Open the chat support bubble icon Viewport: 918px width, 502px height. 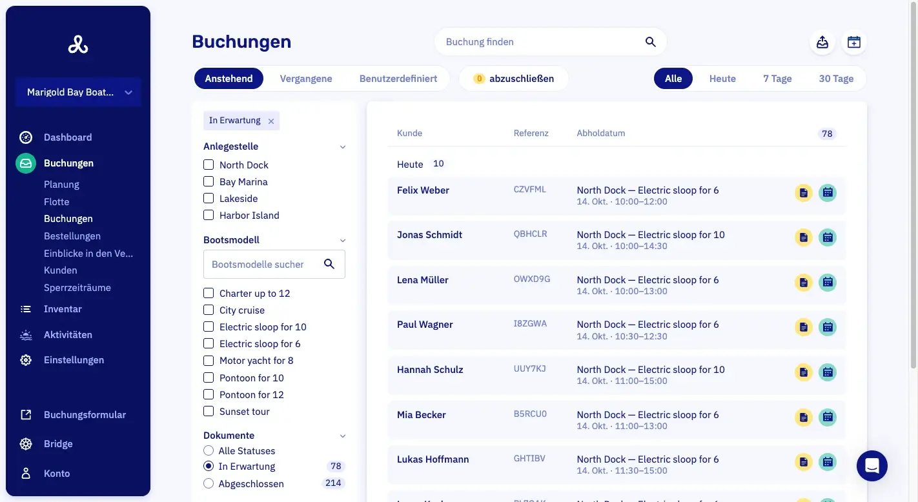coord(872,466)
